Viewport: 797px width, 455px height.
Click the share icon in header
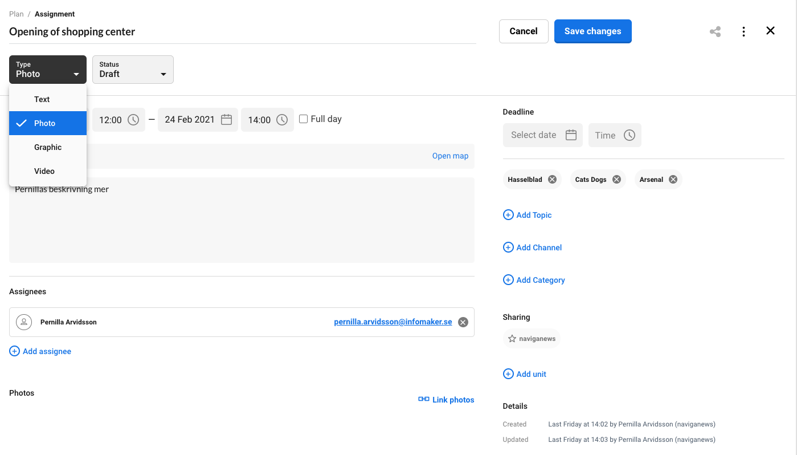point(715,31)
